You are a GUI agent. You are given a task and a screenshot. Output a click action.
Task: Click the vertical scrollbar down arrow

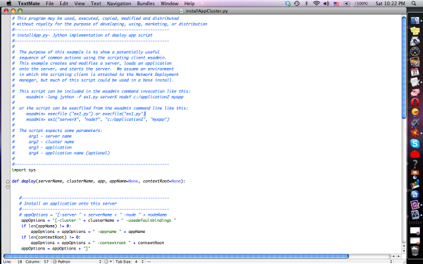[404, 251]
